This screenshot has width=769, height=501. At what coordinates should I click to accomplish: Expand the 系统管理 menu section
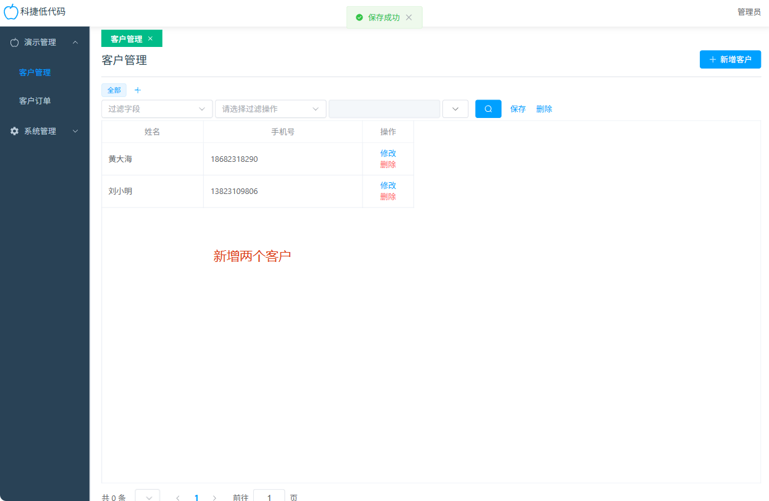(75, 131)
